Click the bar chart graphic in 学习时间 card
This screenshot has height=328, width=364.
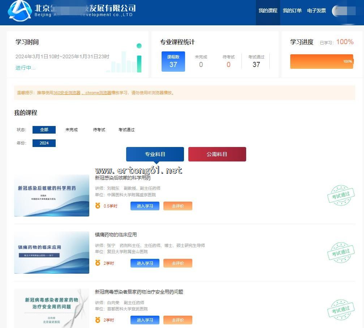[x=125, y=61]
